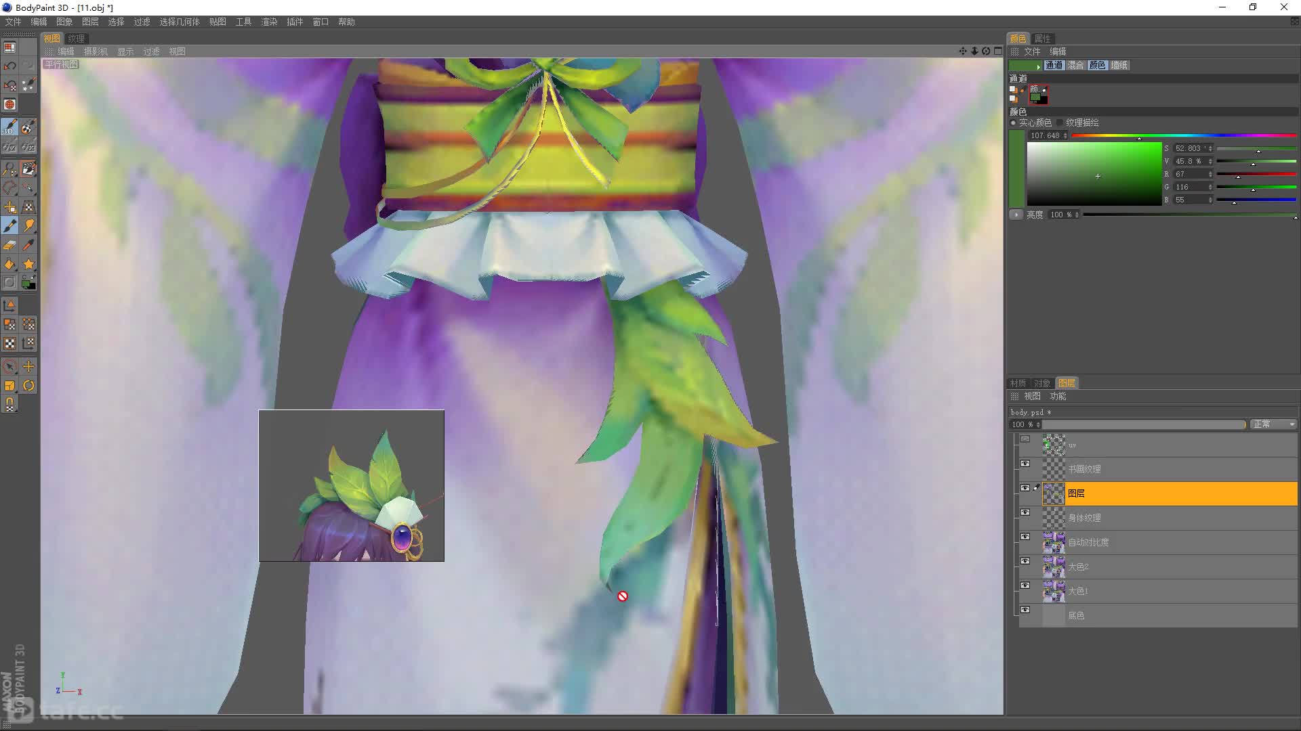Viewport: 1301px width, 731px height.
Task: Click the Magnet snap icon
Action: point(9,405)
